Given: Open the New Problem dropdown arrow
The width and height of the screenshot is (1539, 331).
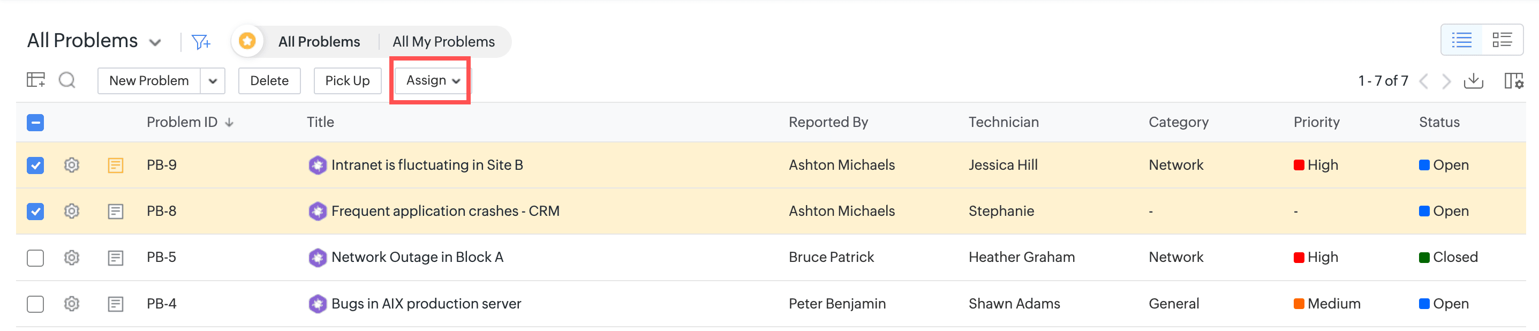Looking at the screenshot, I should (x=213, y=81).
